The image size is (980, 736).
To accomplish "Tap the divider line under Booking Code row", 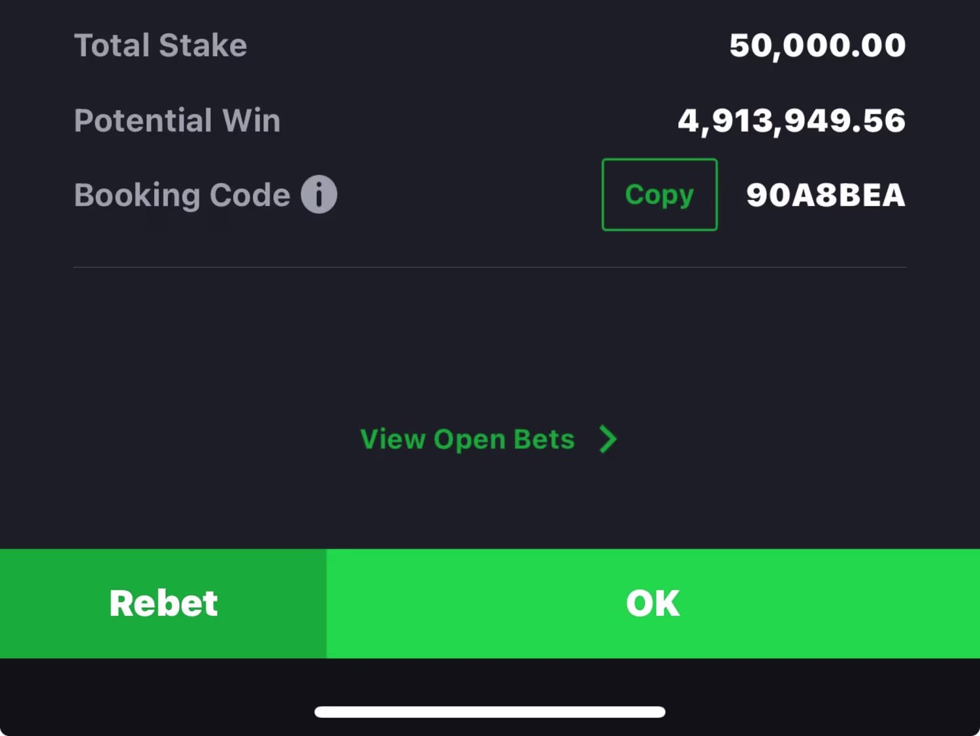I will [x=490, y=267].
